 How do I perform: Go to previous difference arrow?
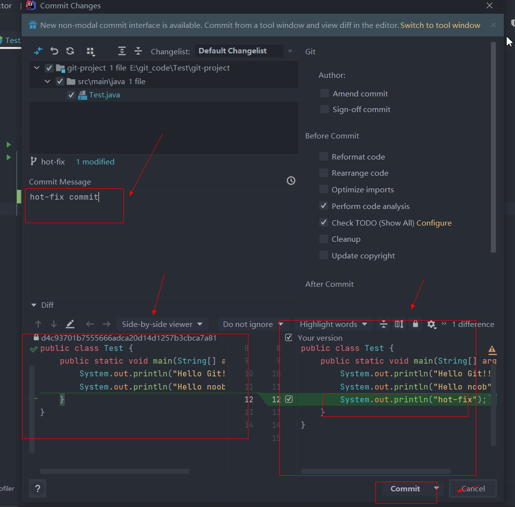[38, 324]
